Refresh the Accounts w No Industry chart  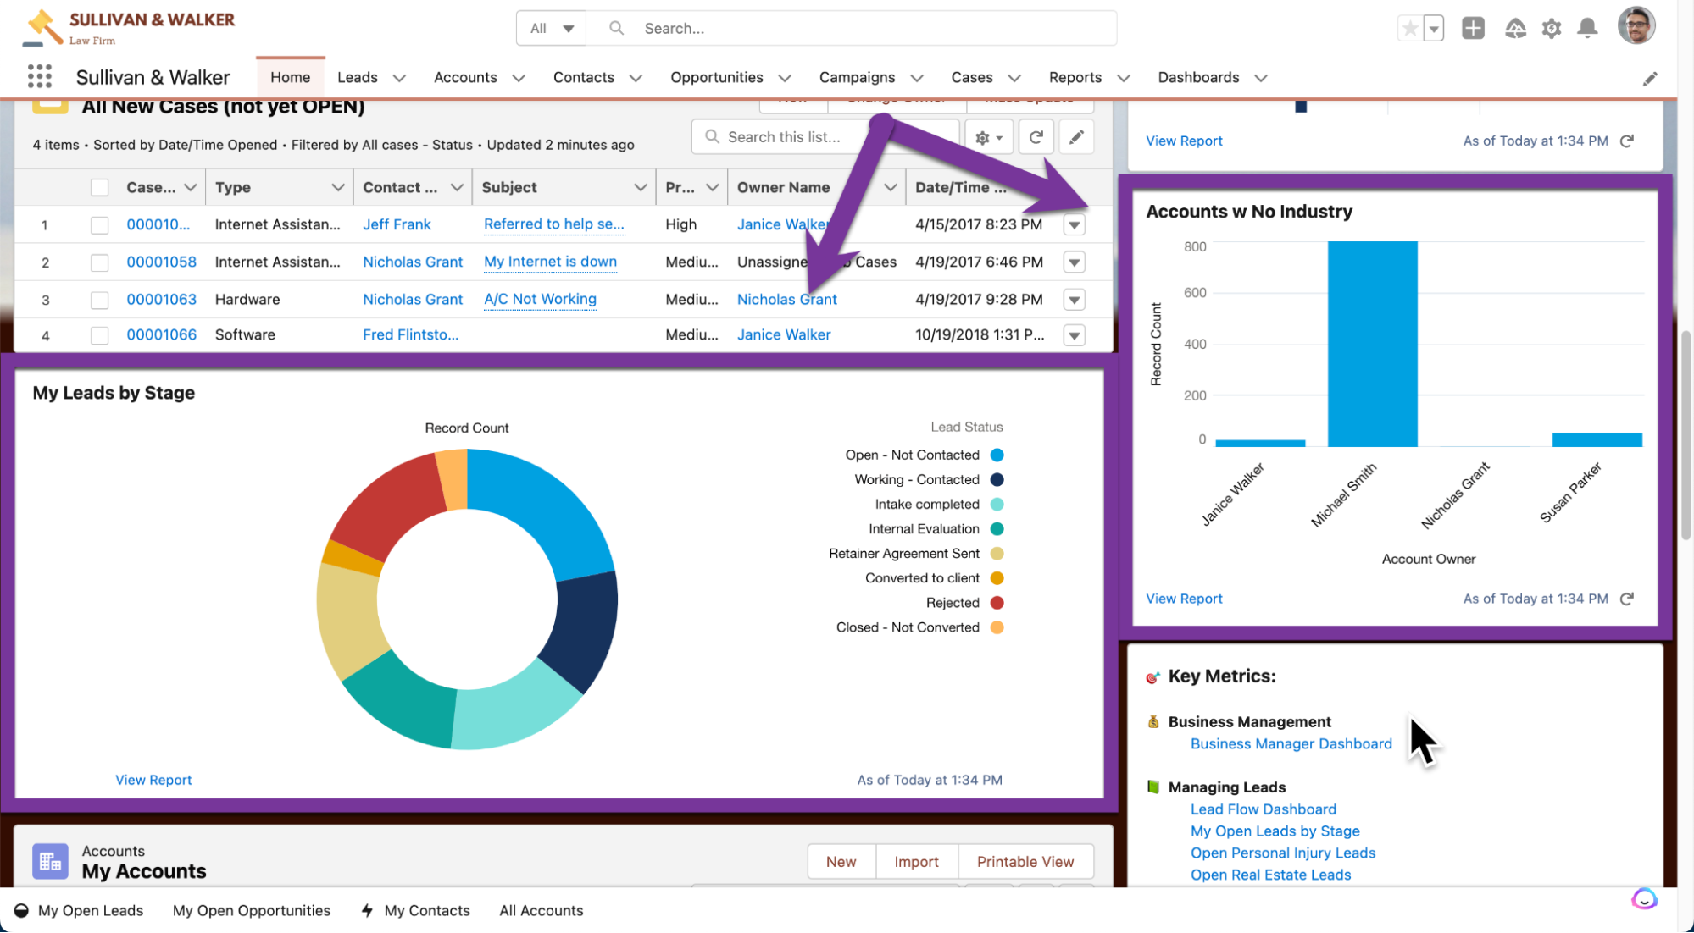(1626, 599)
